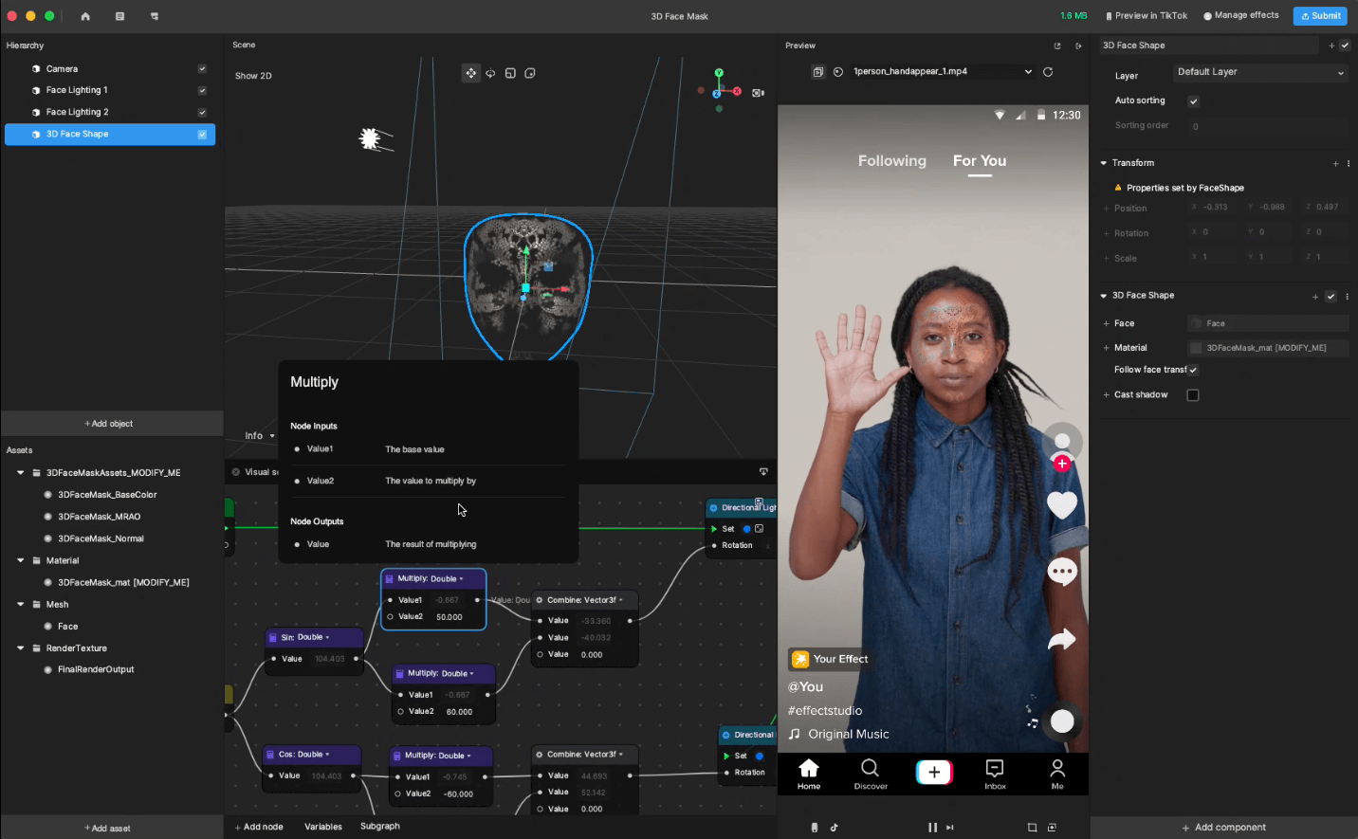Click the heart icon in preview

(1061, 505)
